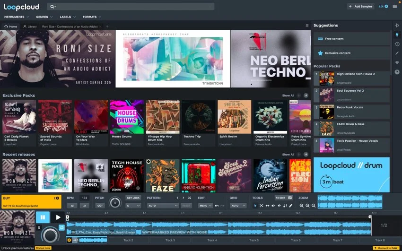Open the pencil edit sidebar icon

click(x=397, y=53)
